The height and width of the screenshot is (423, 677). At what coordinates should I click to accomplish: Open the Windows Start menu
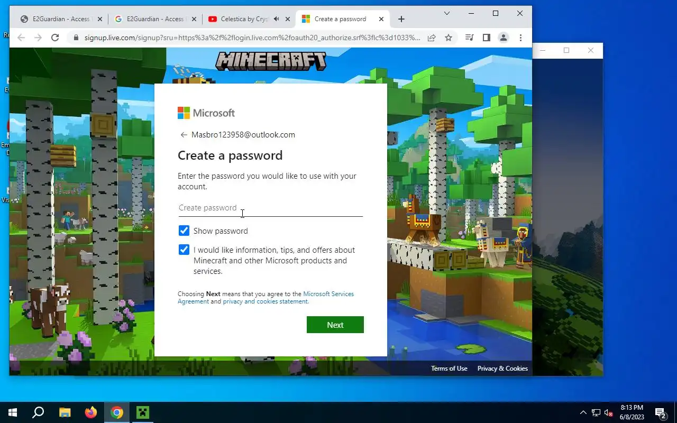tap(13, 412)
